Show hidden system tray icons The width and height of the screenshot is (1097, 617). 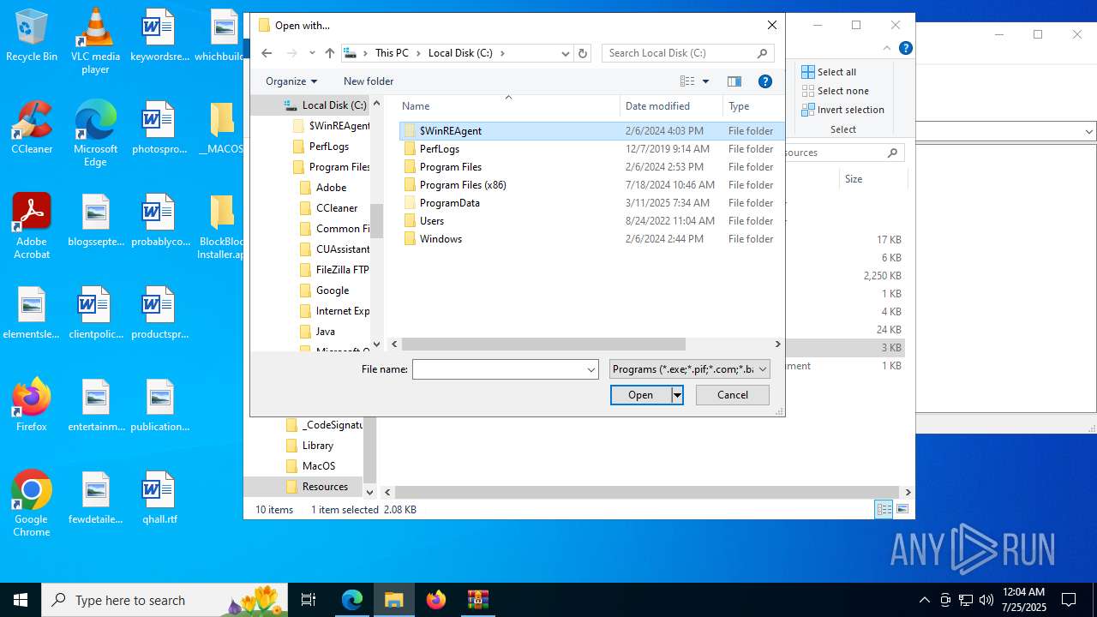(924, 600)
